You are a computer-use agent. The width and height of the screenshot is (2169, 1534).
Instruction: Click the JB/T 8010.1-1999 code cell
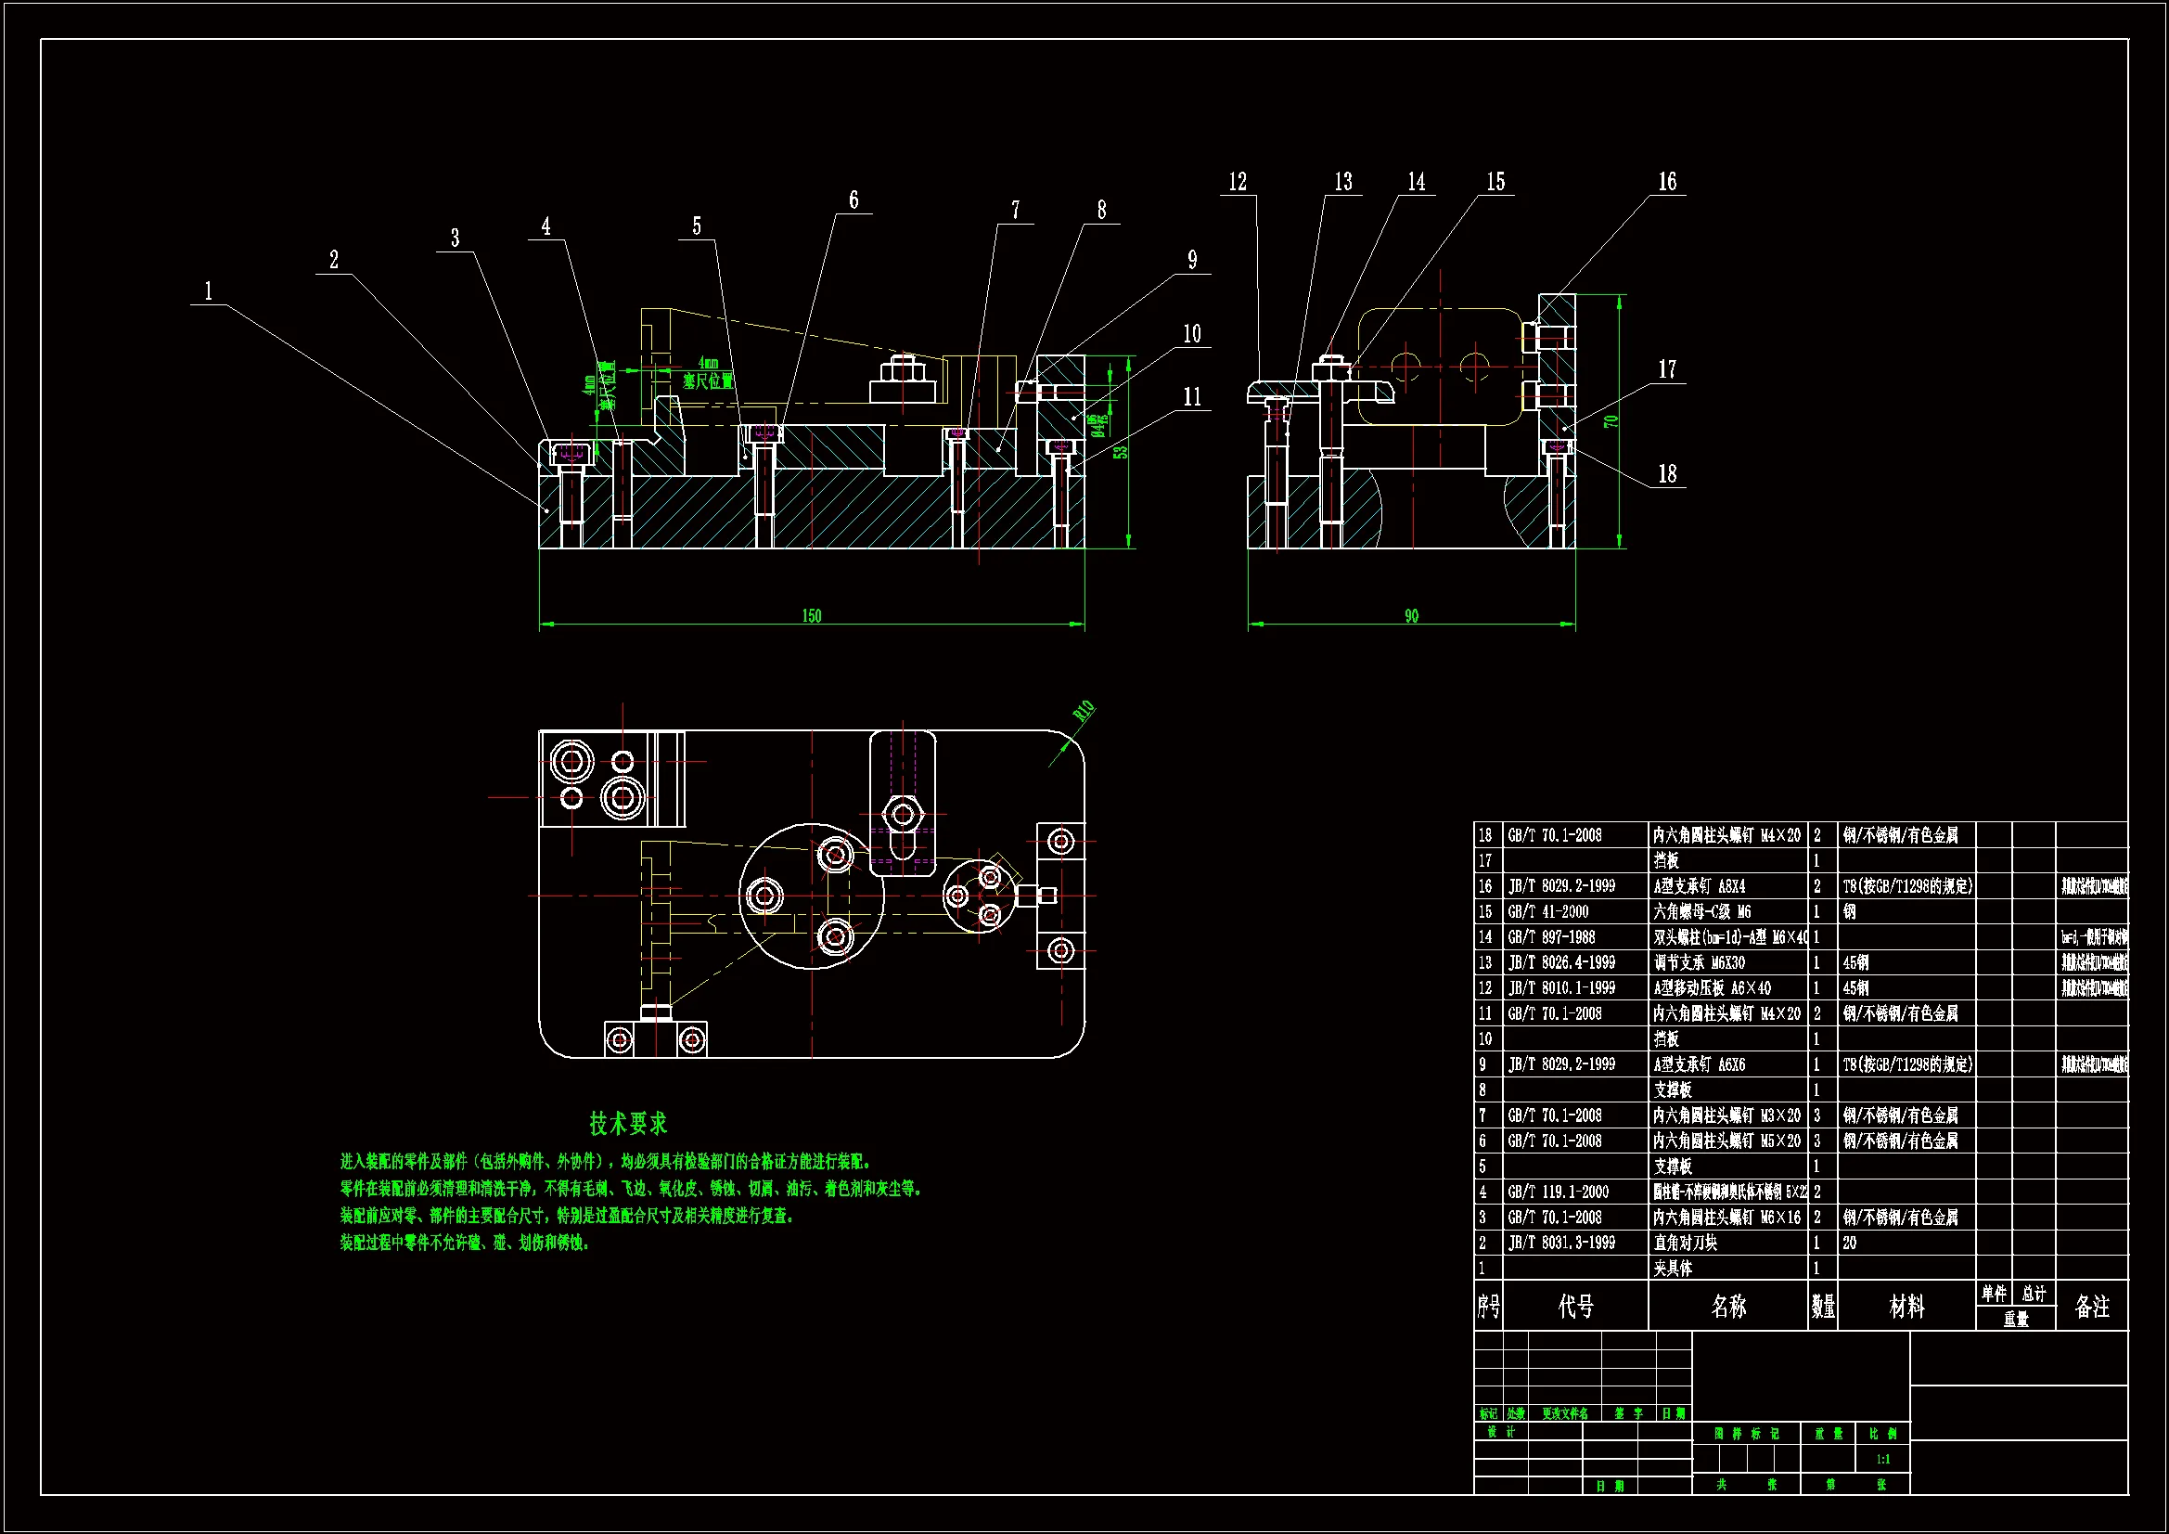point(1561,987)
